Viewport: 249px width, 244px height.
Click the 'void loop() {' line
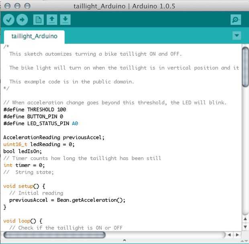click(x=23, y=221)
